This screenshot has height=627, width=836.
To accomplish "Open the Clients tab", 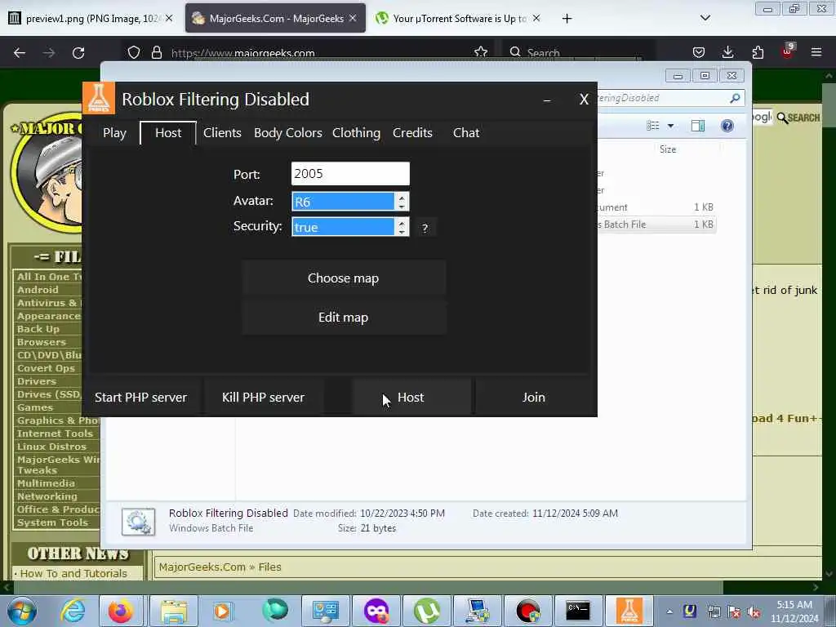I will pyautogui.click(x=222, y=133).
